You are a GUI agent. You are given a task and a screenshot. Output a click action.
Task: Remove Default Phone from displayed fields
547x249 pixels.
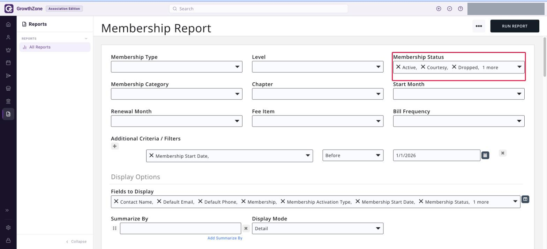(200, 201)
